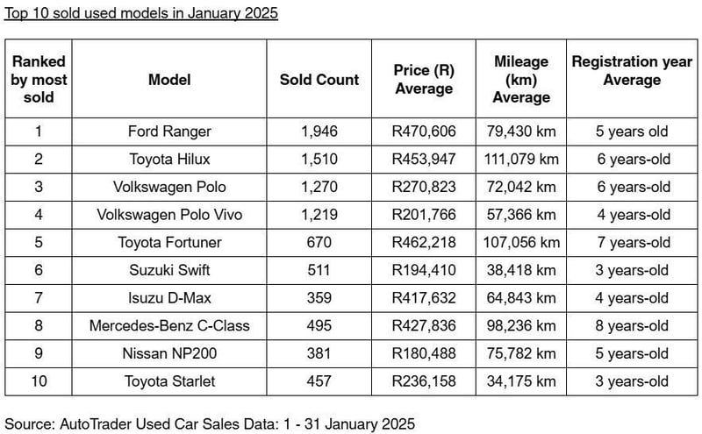Click the 'Ranked by most sold' header
The width and height of the screenshot is (702, 434).
point(39,79)
